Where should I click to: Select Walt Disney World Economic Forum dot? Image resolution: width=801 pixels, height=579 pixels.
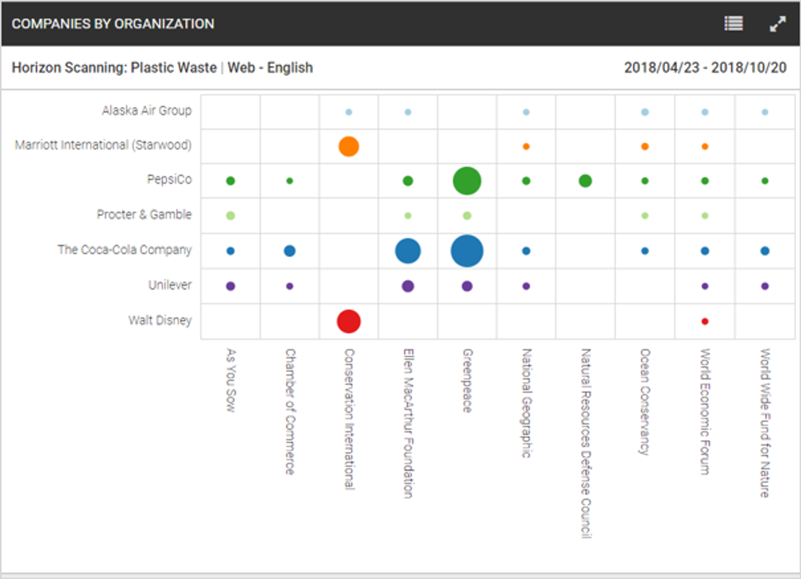pyautogui.click(x=705, y=321)
